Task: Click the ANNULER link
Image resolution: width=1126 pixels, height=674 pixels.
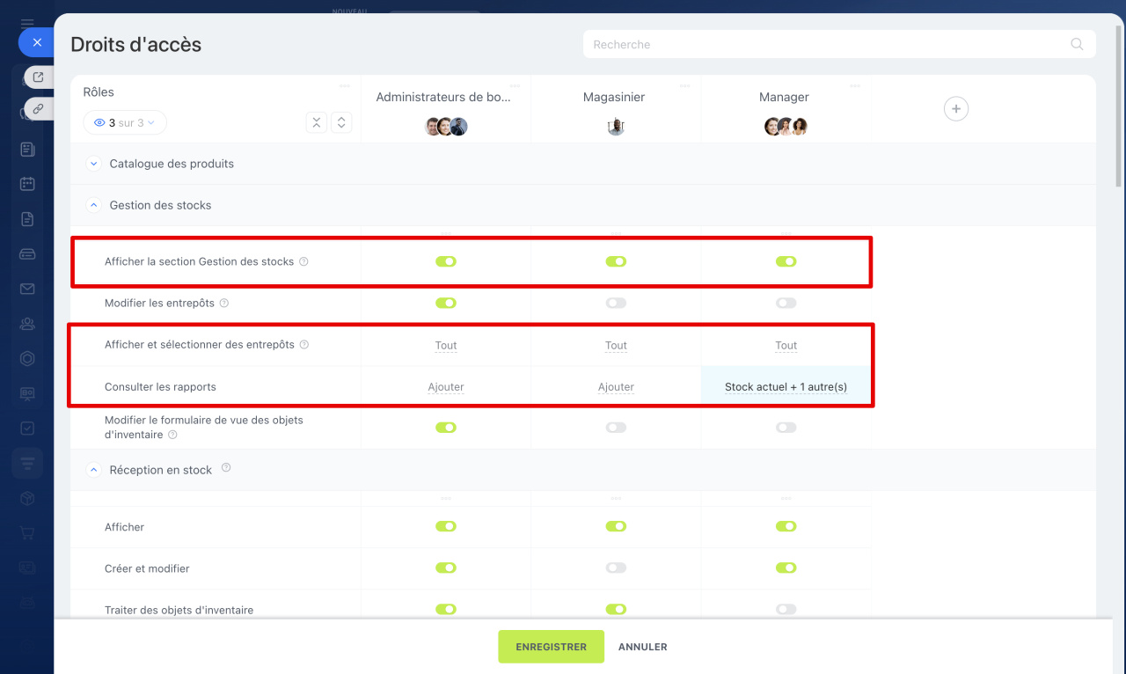Action: (642, 647)
